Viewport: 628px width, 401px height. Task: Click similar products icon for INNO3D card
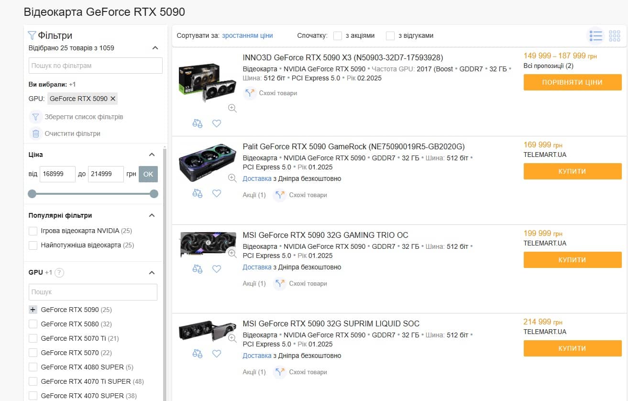point(250,93)
